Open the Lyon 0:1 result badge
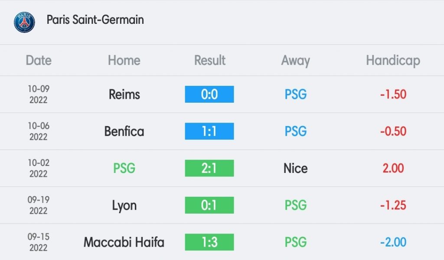Image resolution: width=444 pixels, height=260 pixels. click(209, 205)
